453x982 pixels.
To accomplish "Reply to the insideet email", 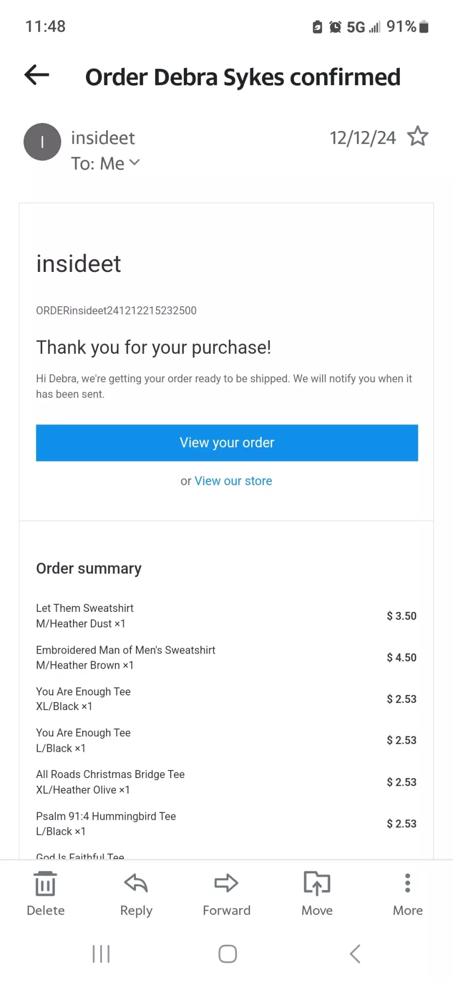I will pos(136,893).
